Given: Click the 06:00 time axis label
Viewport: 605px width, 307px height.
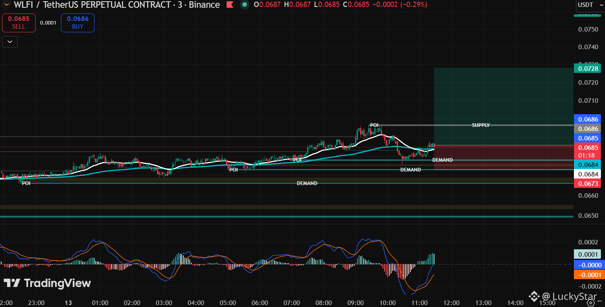Looking at the screenshot, I should click(x=260, y=303).
